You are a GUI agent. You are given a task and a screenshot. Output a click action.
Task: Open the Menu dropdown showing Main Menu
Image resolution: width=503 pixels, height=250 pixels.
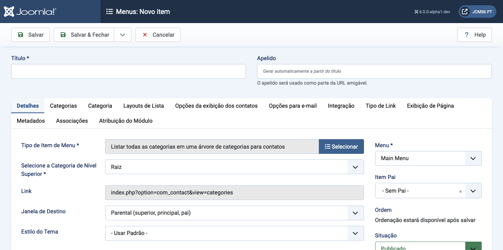[428, 158]
